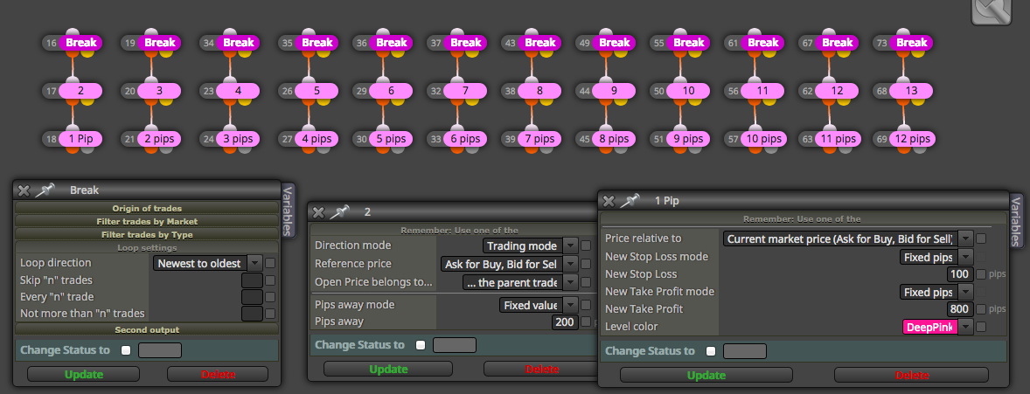The width and height of the screenshot is (1030, 394).
Task: Select the Break node numbered 43
Action: coord(540,43)
